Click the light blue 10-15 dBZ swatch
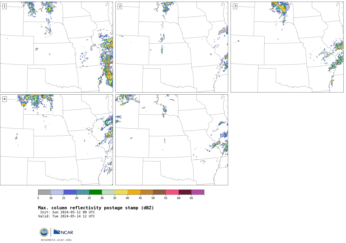 pyautogui.click(x=57, y=192)
